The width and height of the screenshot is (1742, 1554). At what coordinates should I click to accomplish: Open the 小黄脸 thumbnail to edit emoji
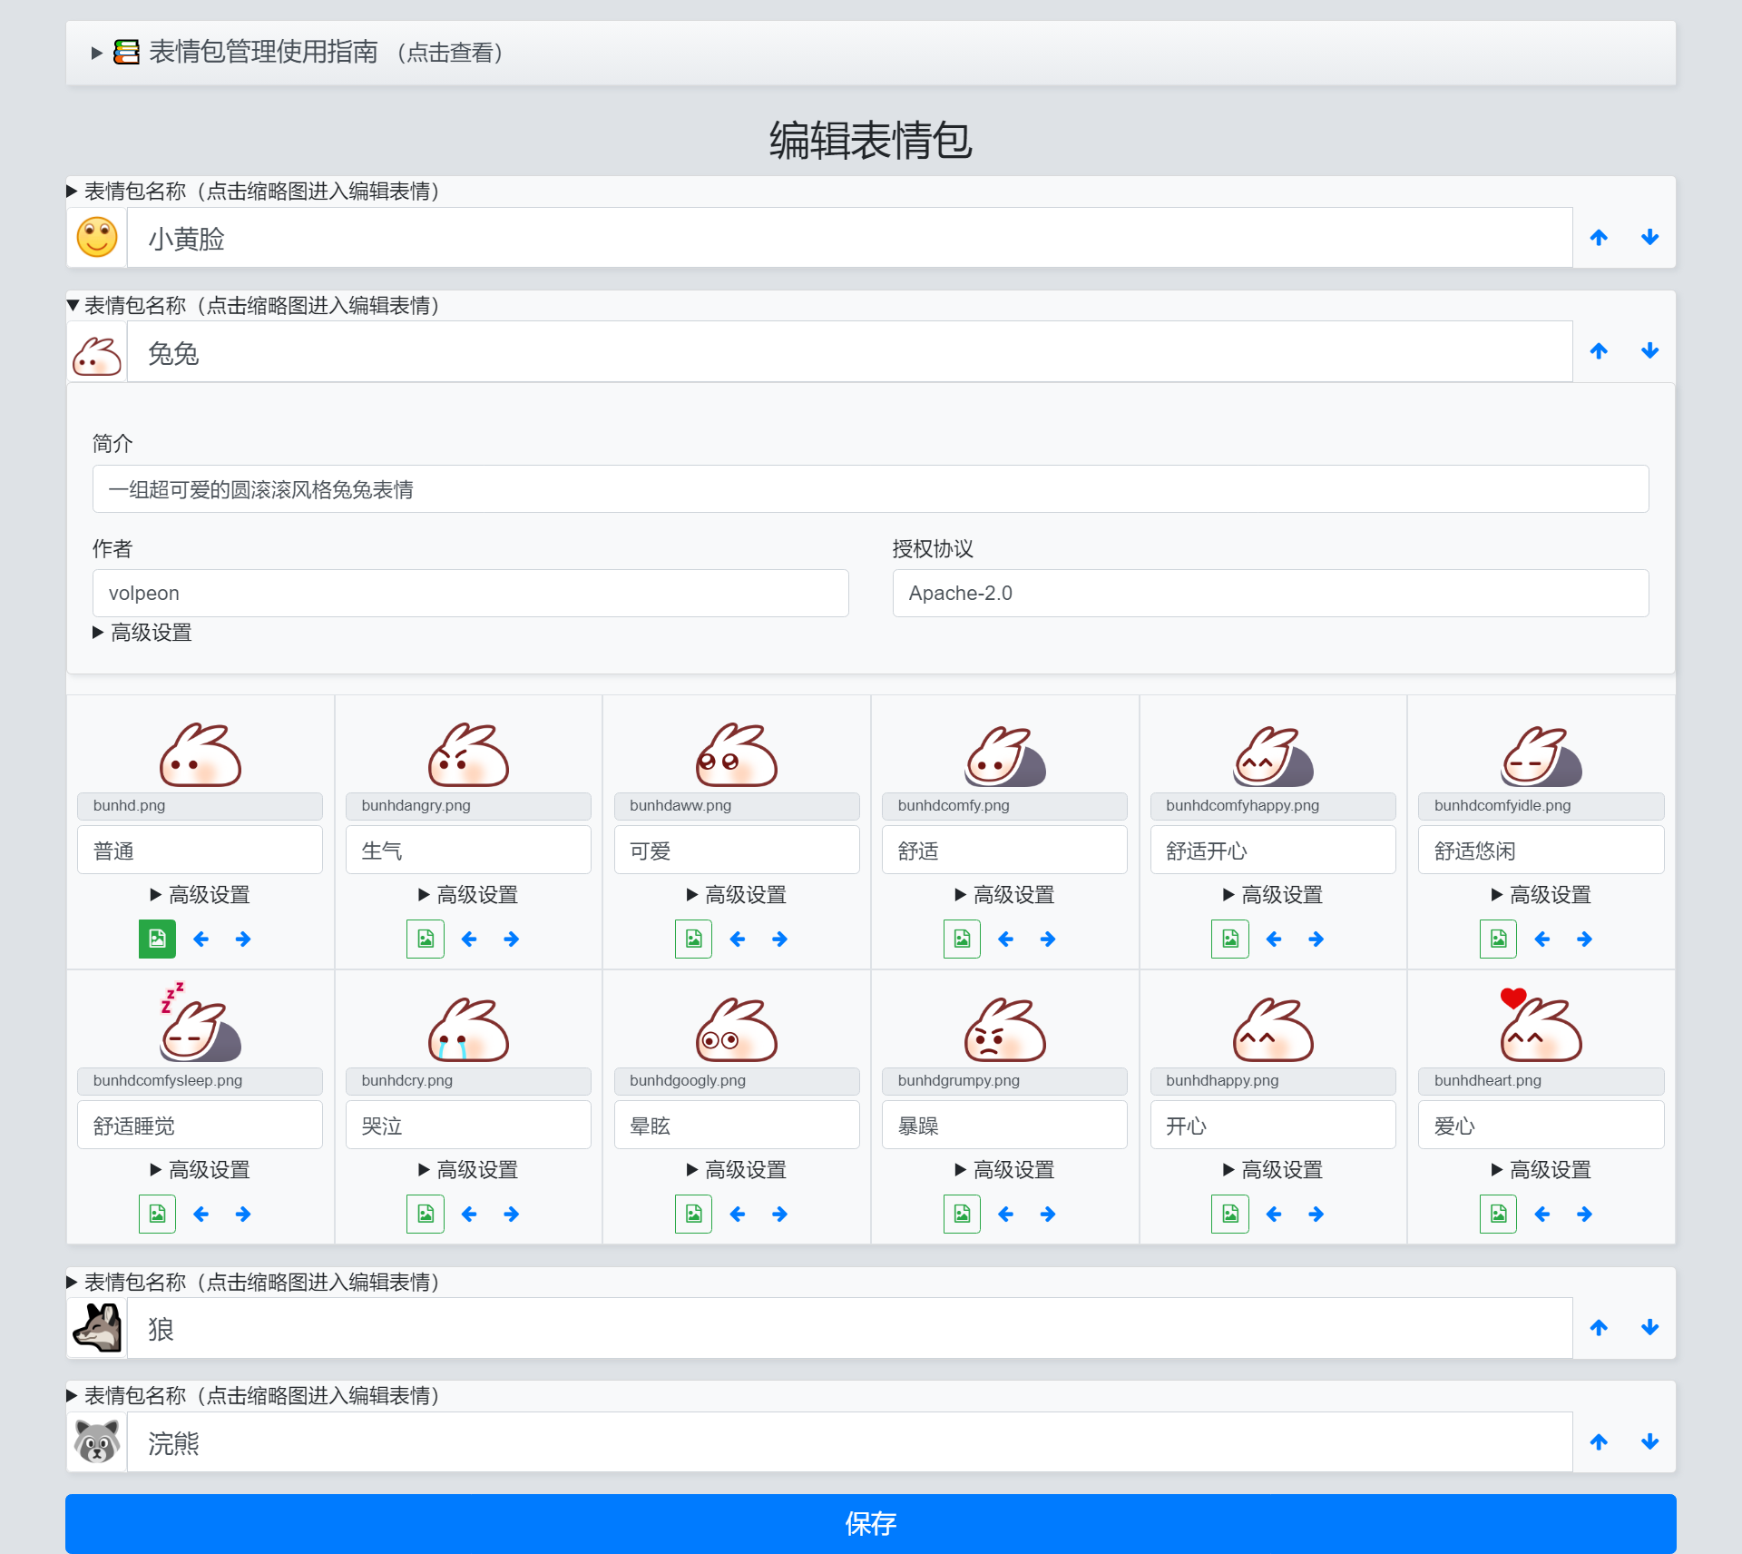point(97,238)
